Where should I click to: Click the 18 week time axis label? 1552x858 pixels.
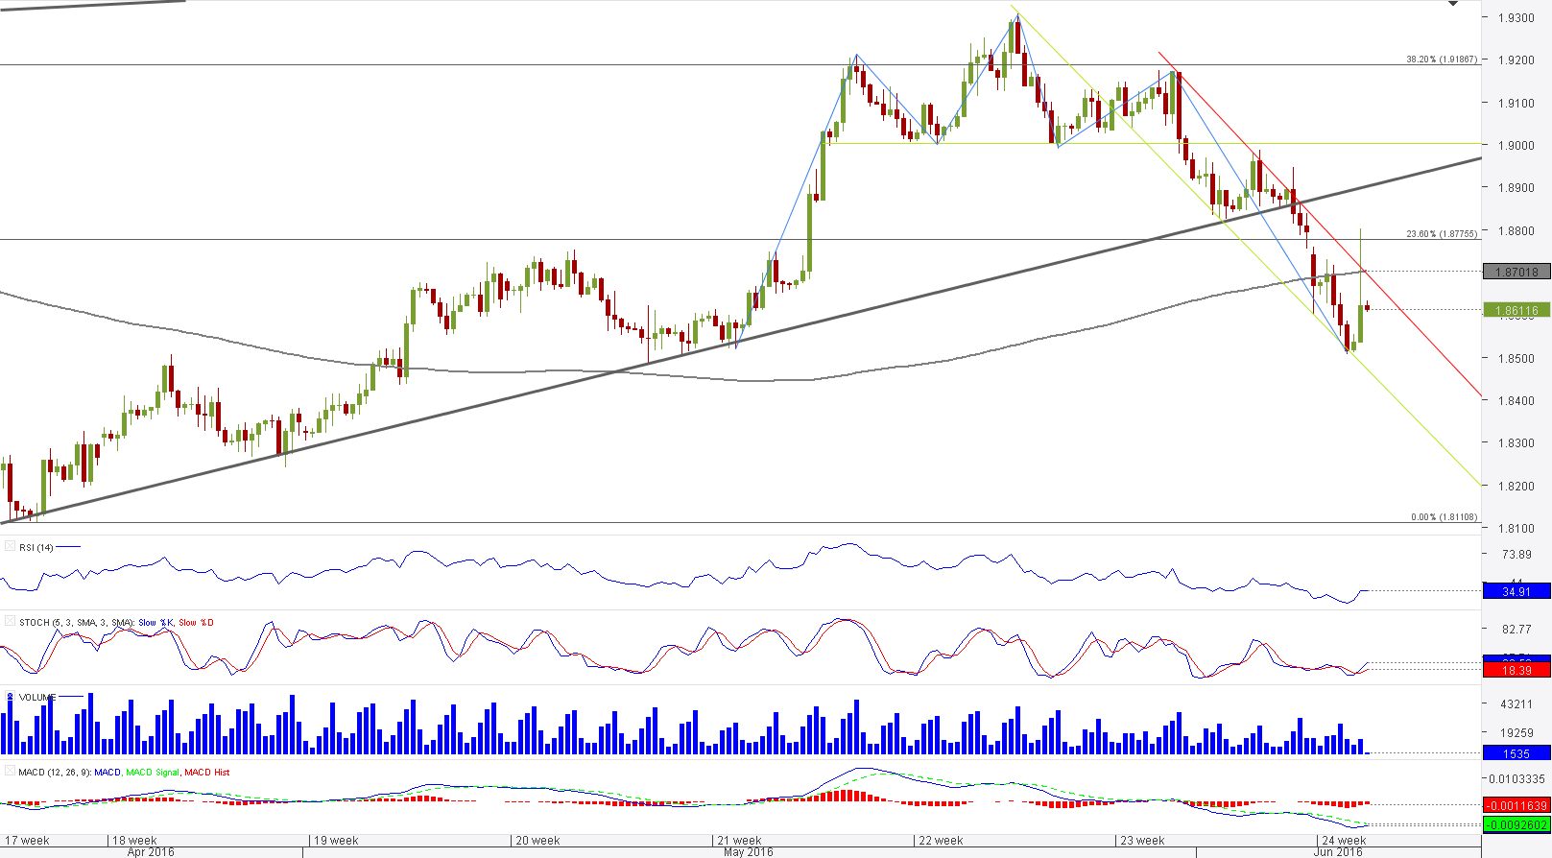[134, 841]
